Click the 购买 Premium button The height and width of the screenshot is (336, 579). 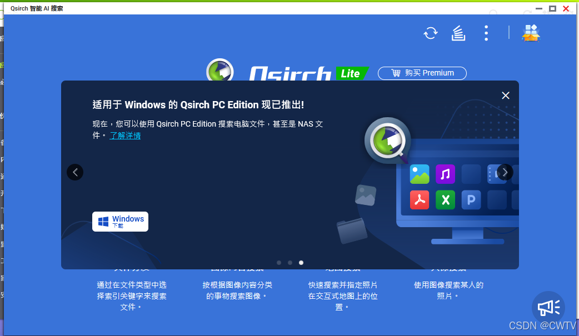click(x=422, y=73)
